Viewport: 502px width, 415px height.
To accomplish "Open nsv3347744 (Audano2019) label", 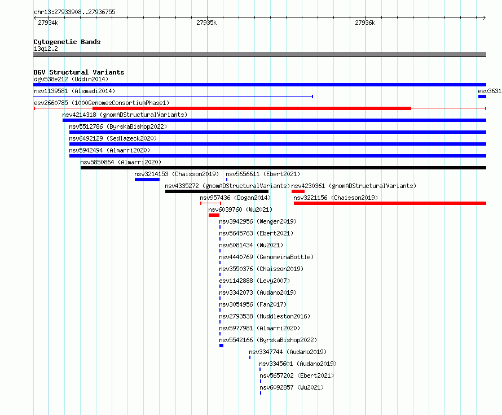I will click(x=288, y=352).
